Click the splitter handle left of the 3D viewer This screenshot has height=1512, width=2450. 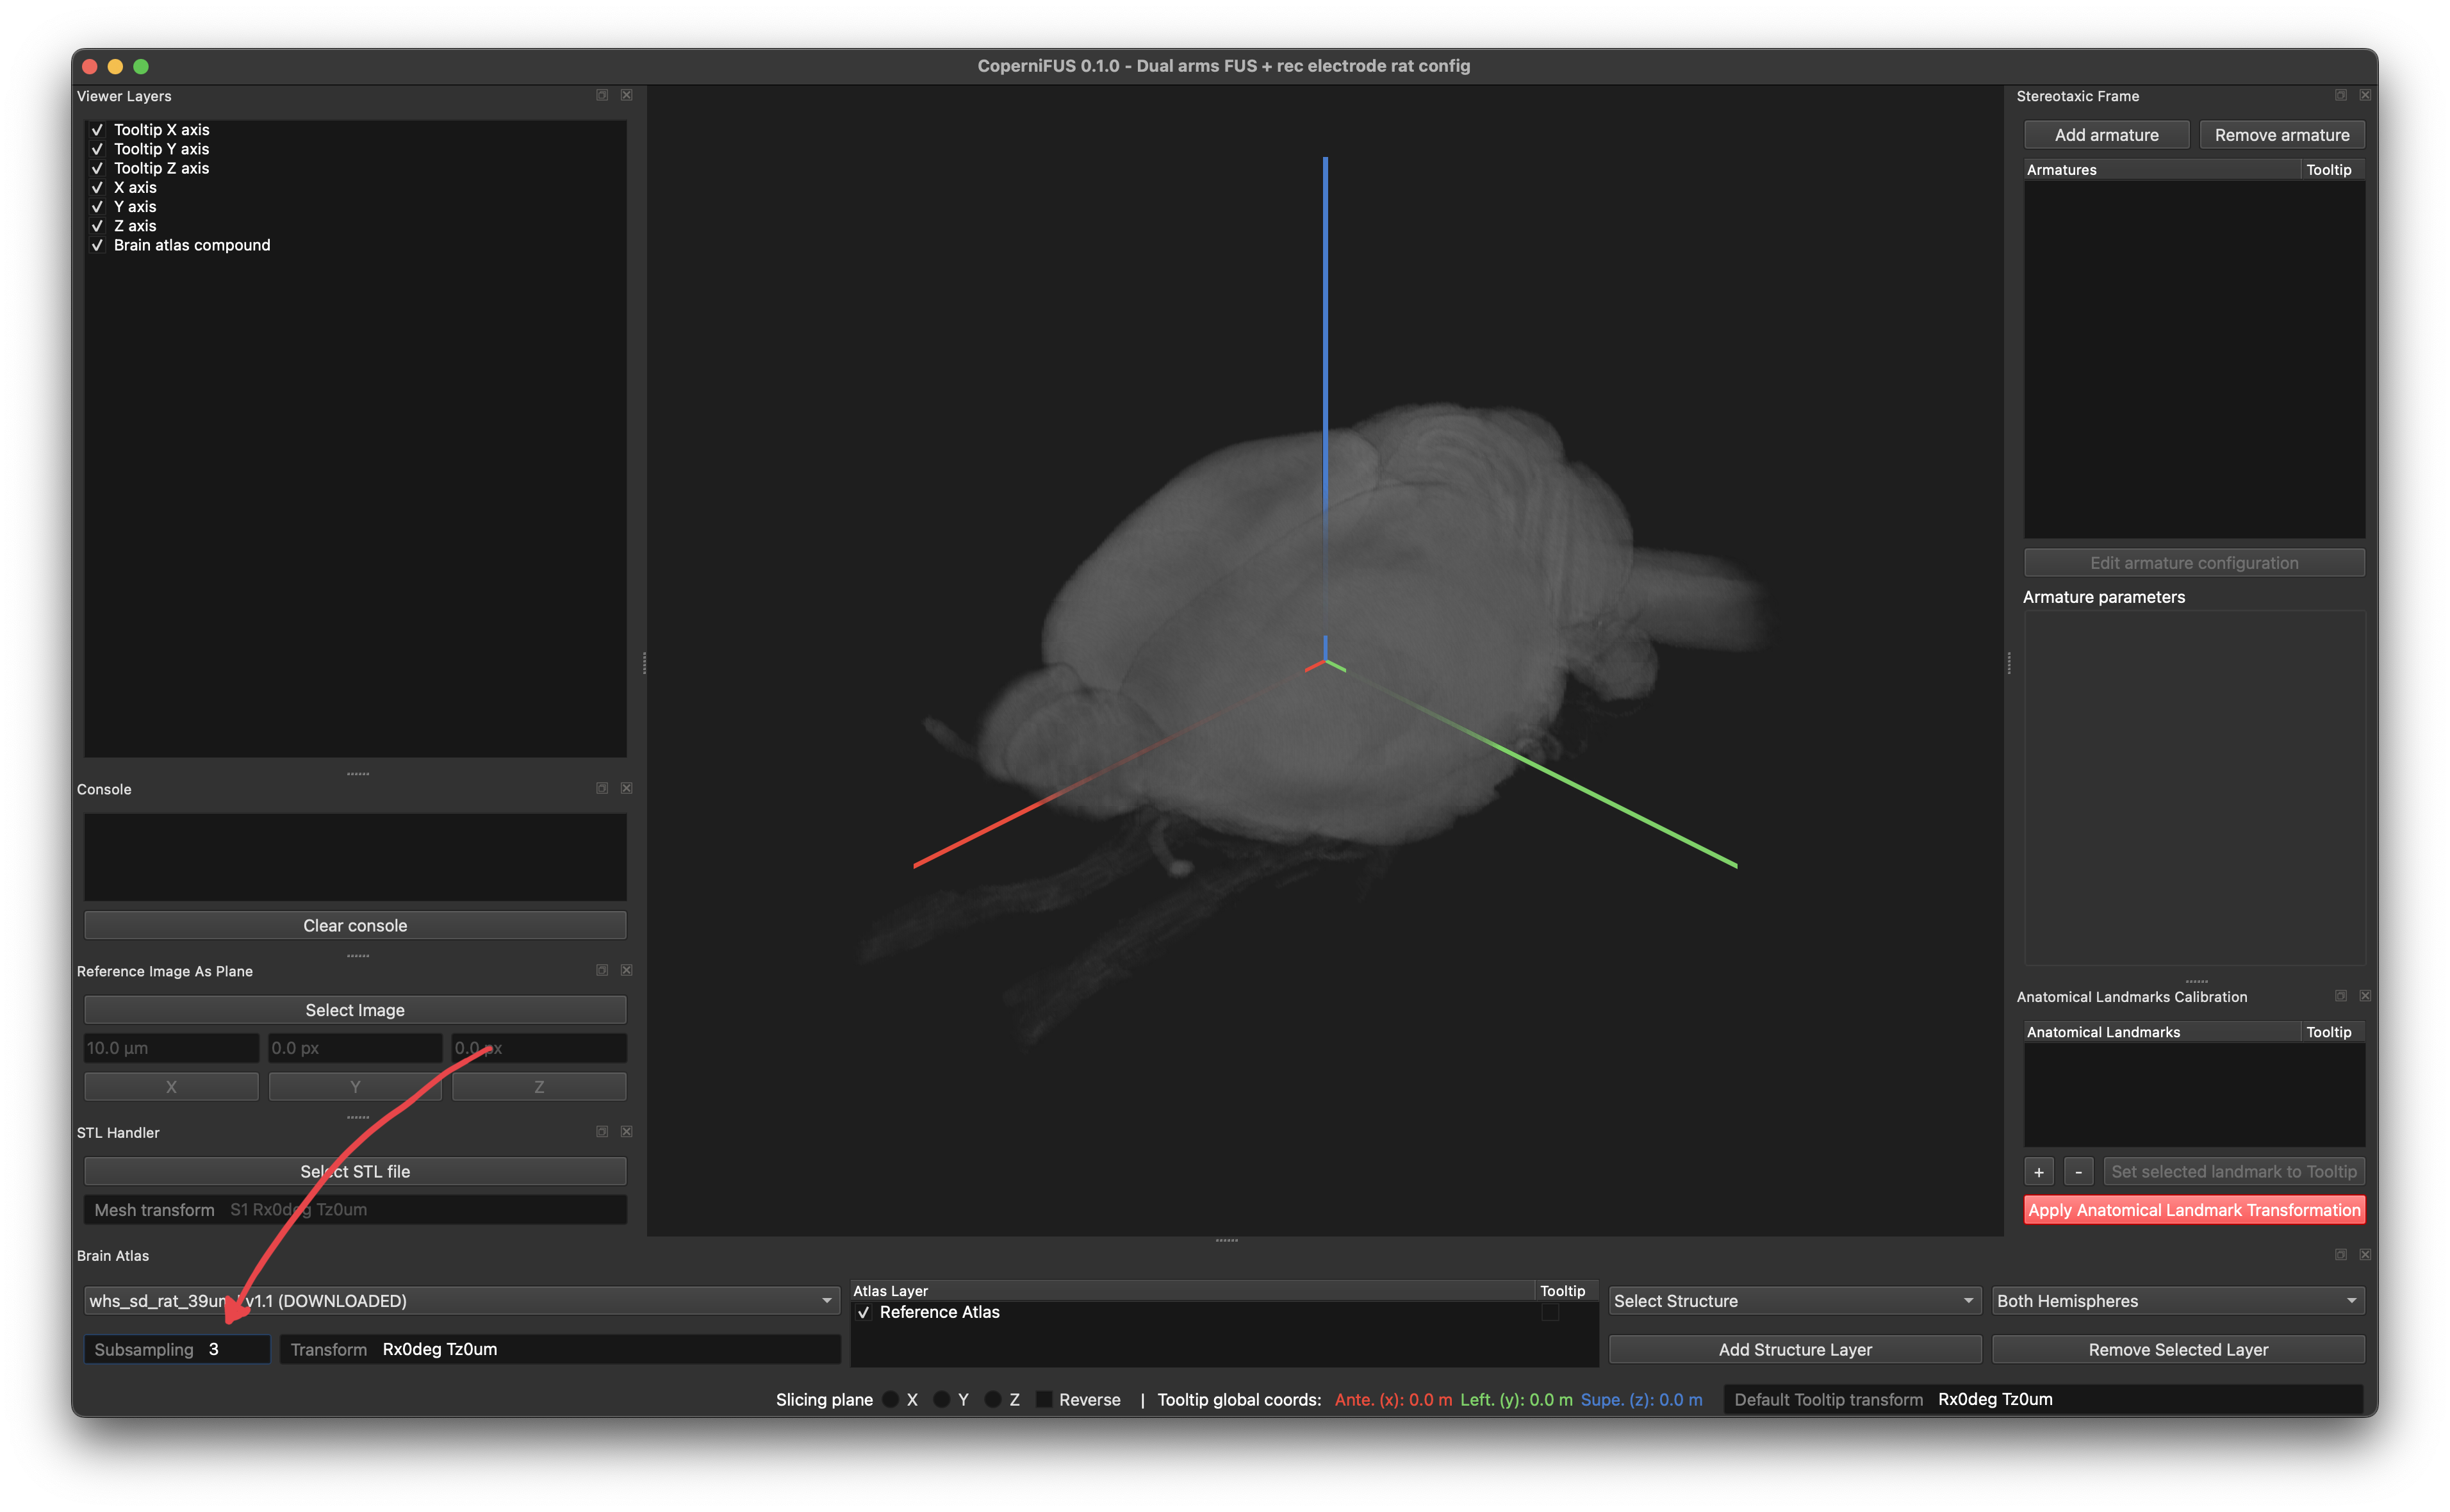(x=644, y=662)
